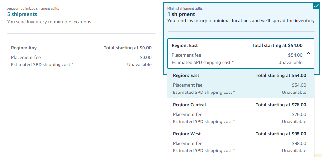The image size is (322, 157).
Task: Click the "5 shipments" heading
Action: (22, 14)
